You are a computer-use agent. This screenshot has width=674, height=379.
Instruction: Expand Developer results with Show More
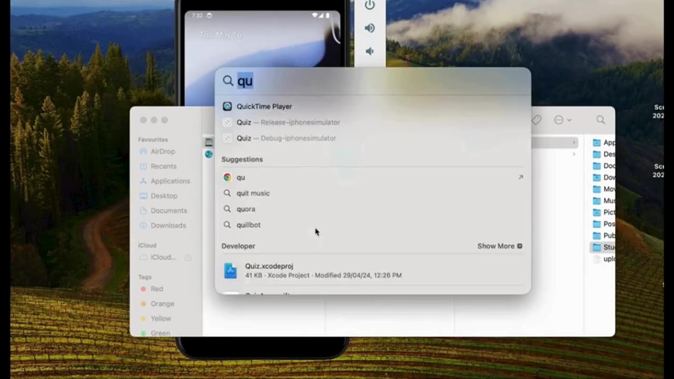coord(500,246)
